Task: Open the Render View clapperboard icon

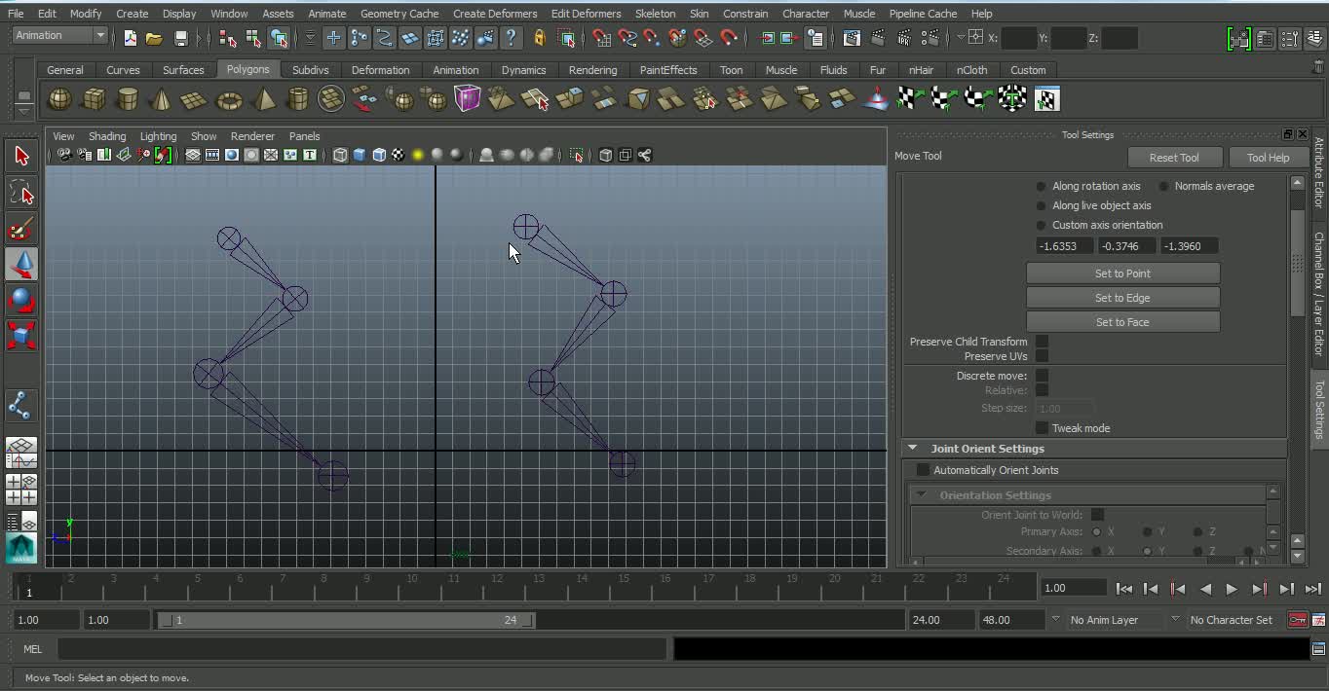Action: [x=852, y=38]
